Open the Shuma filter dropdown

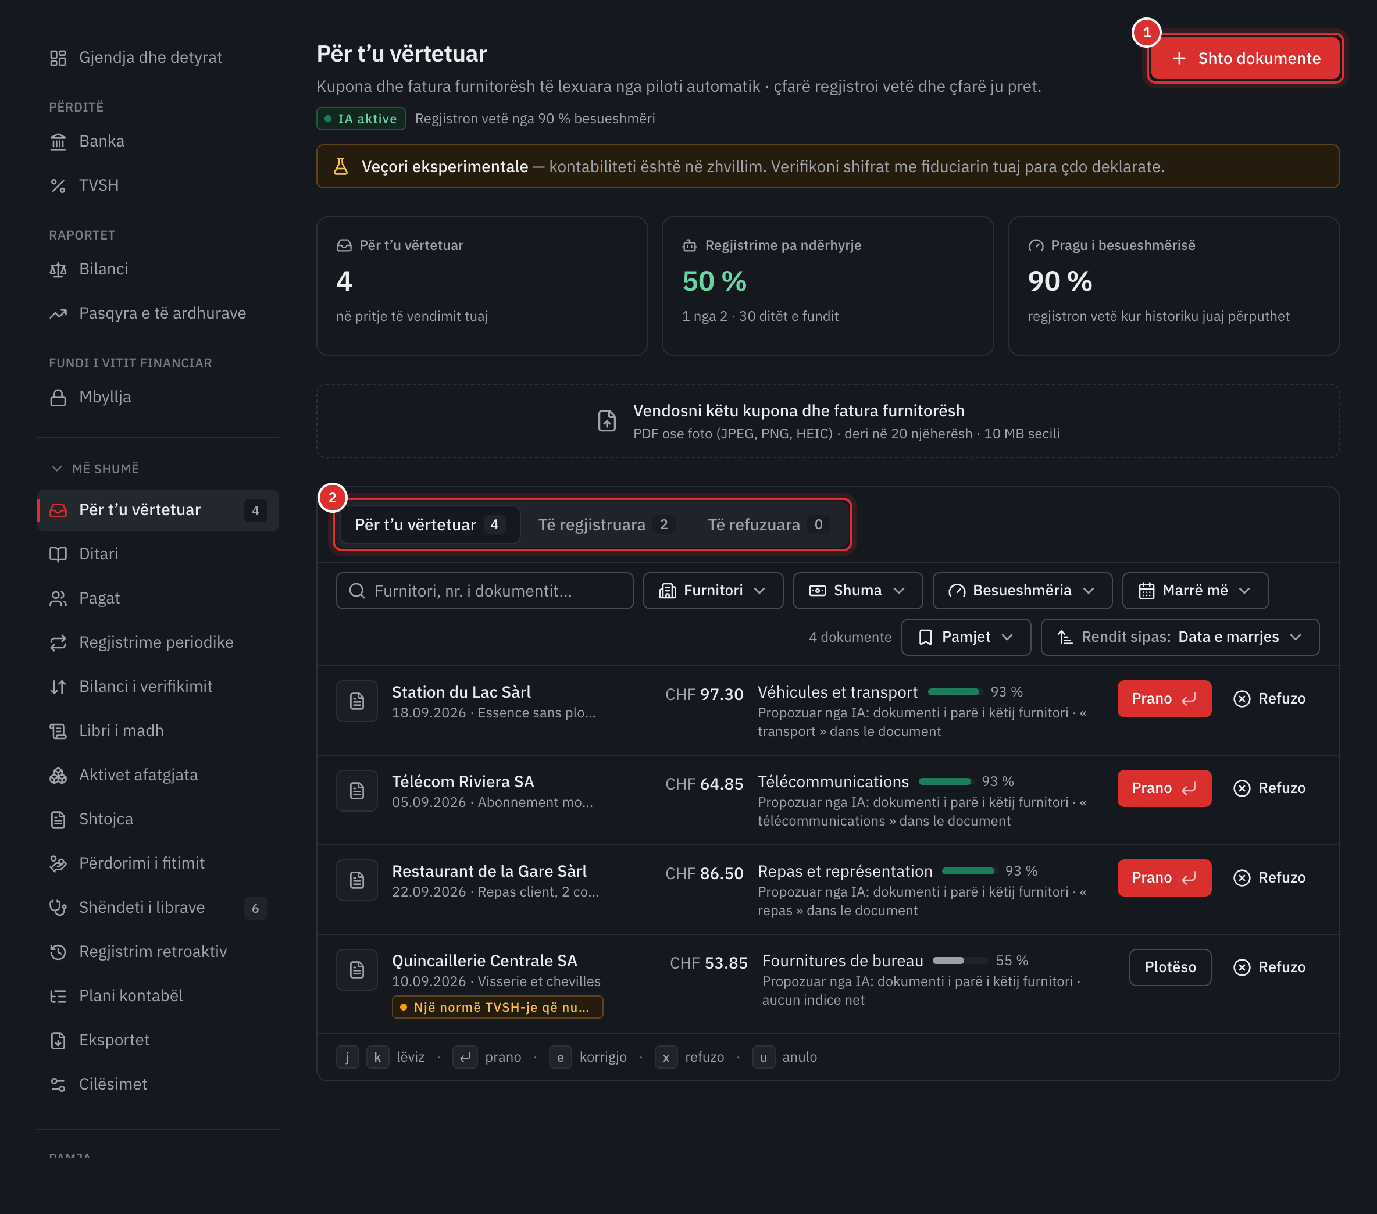(x=857, y=591)
